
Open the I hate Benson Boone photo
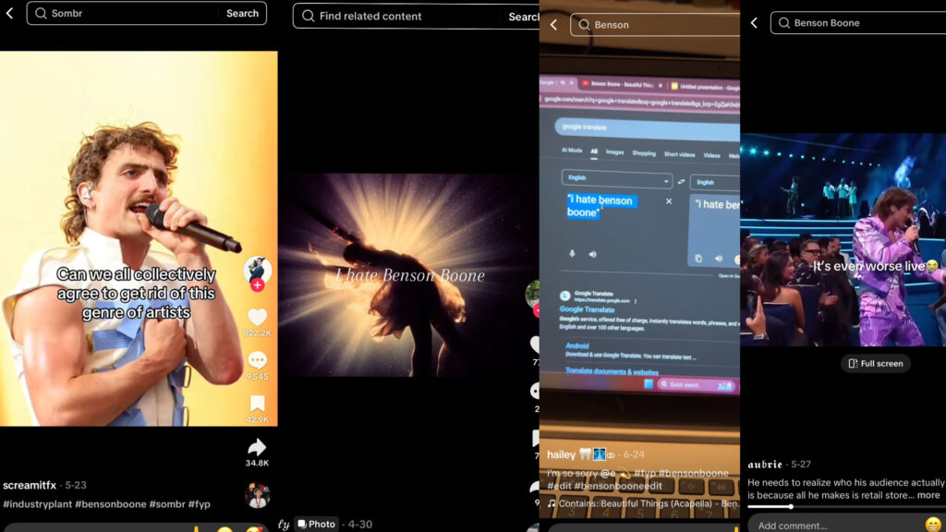[x=408, y=275]
